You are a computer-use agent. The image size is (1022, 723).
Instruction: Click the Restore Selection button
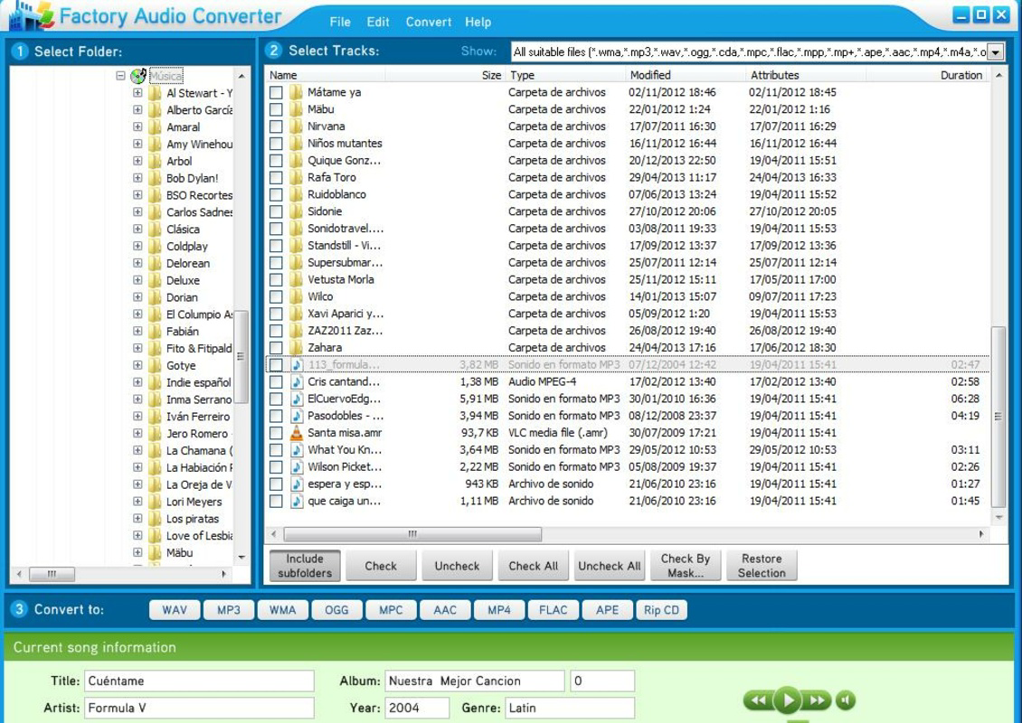pyautogui.click(x=762, y=566)
